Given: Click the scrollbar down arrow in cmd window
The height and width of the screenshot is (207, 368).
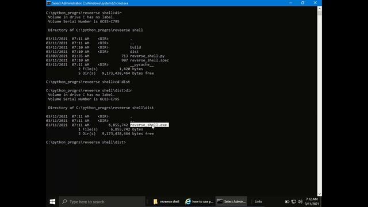Looking at the screenshot, I should coord(320,194).
